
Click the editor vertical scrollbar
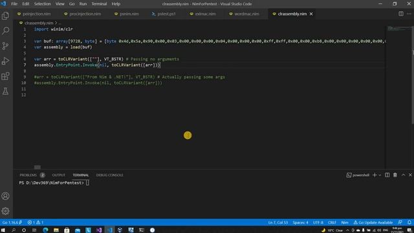point(413,74)
